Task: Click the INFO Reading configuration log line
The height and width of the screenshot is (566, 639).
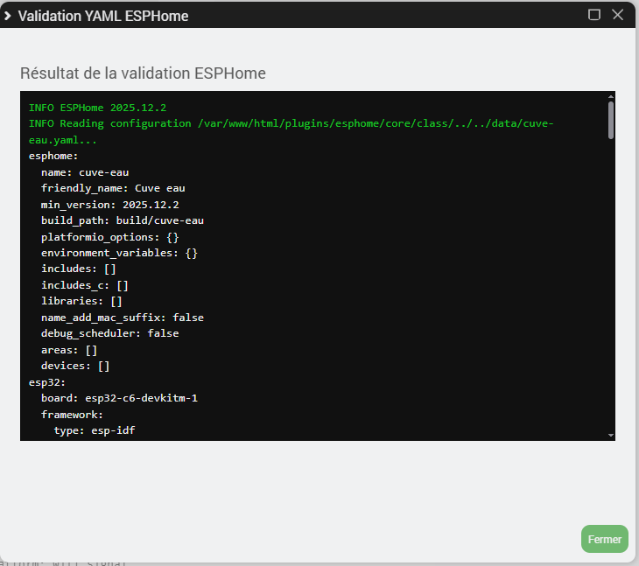Action: coord(289,123)
